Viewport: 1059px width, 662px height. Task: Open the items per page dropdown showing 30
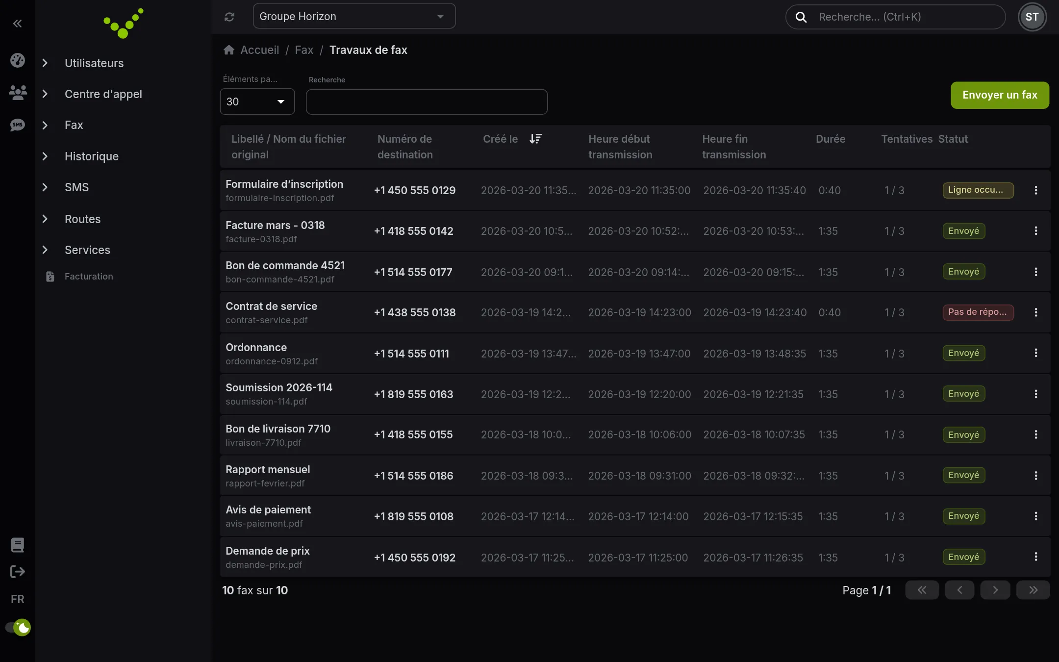click(x=257, y=102)
